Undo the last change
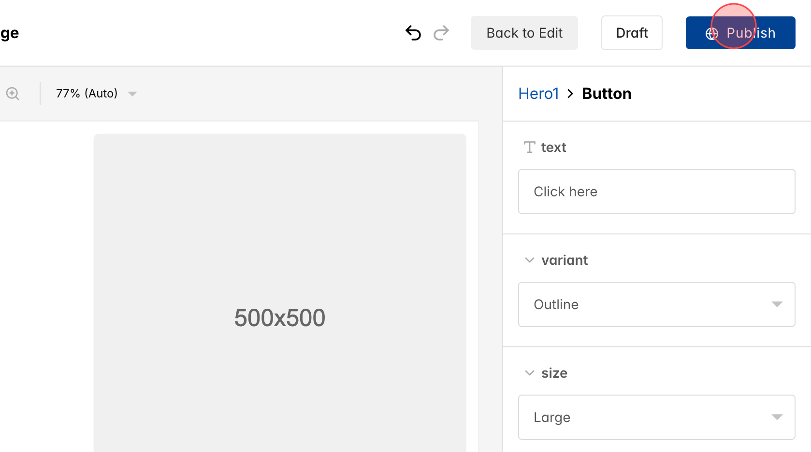This screenshot has width=811, height=452. pos(413,33)
